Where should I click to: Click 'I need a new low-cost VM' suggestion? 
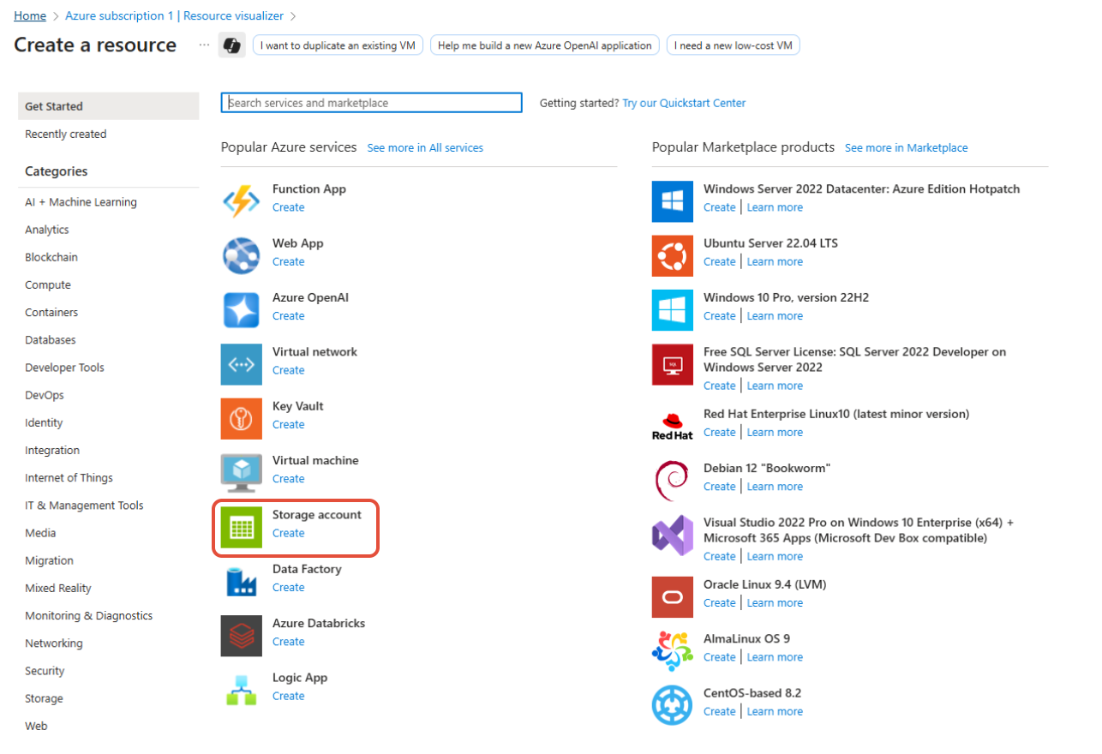[x=734, y=45]
